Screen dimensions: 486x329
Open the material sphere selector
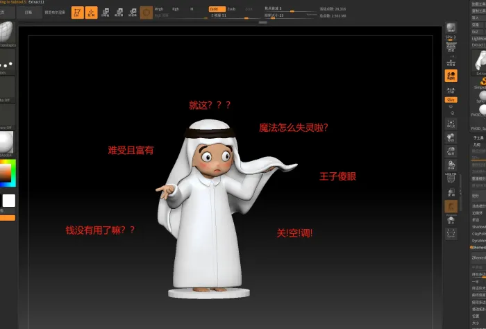tap(7, 144)
